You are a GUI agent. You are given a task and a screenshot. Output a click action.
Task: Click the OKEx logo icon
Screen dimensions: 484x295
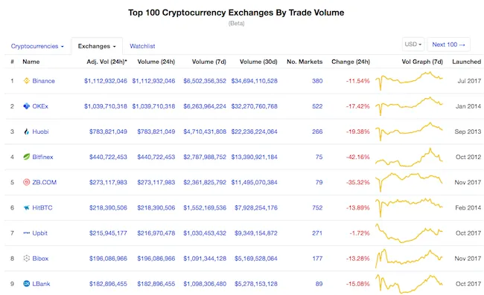[x=27, y=106]
